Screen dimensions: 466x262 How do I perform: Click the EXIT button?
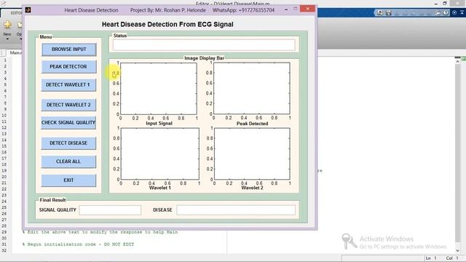pyautogui.click(x=68, y=180)
